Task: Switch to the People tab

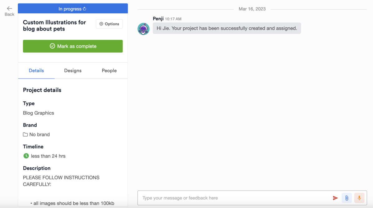Action: click(109, 71)
